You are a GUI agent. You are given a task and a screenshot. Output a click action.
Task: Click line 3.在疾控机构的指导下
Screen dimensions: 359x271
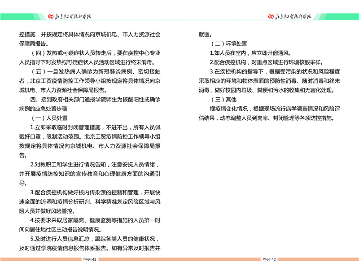point(275,72)
